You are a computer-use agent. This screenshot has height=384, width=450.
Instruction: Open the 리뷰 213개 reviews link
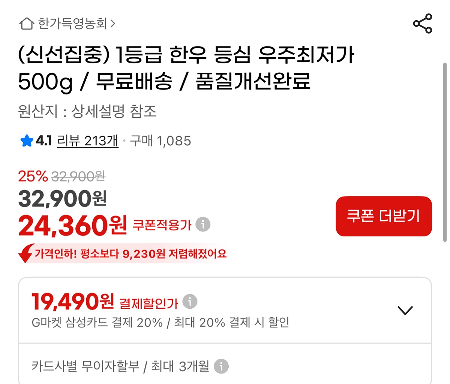[x=87, y=141]
